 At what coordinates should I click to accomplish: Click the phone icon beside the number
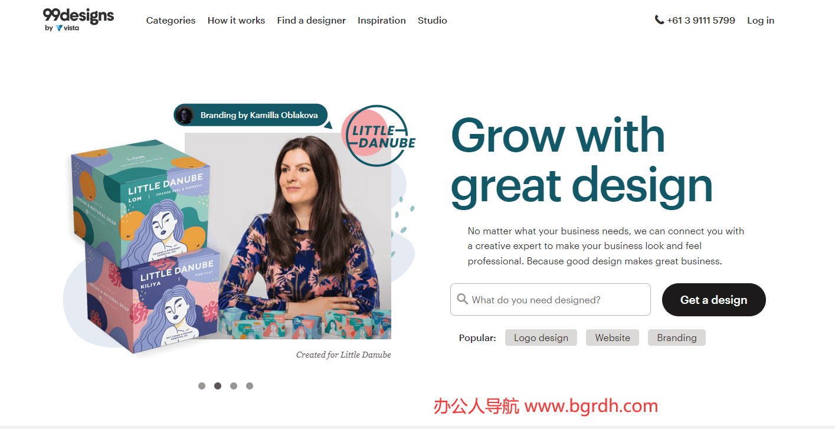click(659, 20)
